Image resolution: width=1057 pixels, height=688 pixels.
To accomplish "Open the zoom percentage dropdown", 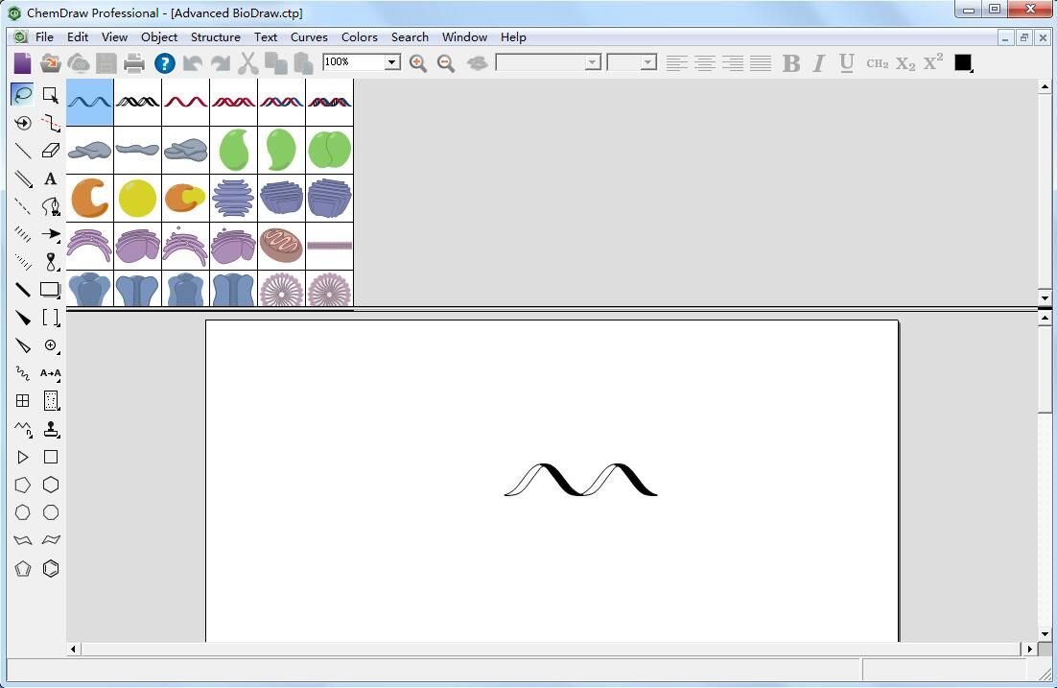I will 391,61.
